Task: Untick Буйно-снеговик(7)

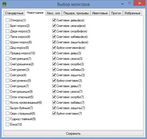Action: tap(54, 113)
